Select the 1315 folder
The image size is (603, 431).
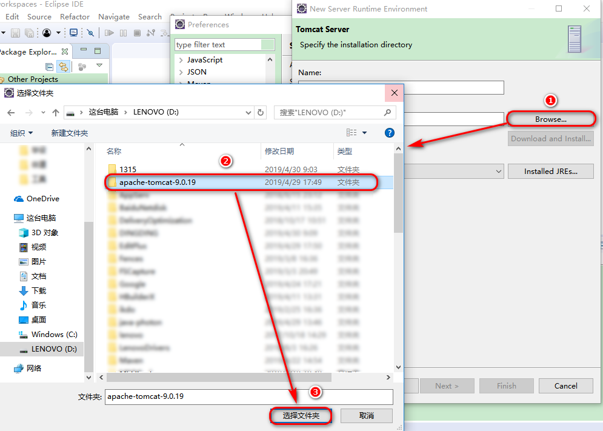(x=128, y=170)
